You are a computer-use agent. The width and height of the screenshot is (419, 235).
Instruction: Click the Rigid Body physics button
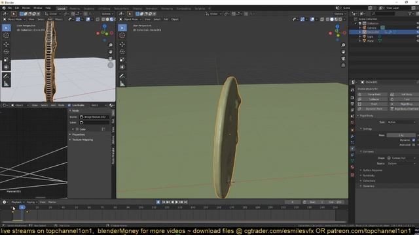(x=405, y=104)
